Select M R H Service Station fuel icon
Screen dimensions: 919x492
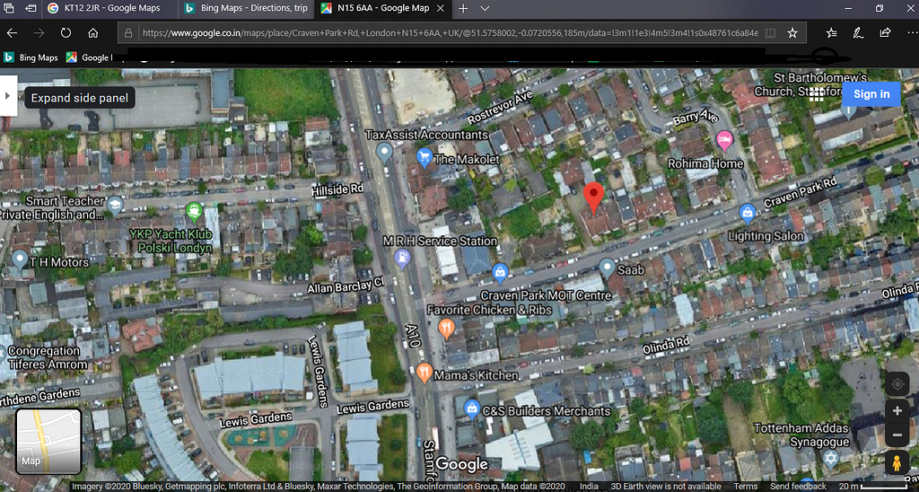click(403, 258)
